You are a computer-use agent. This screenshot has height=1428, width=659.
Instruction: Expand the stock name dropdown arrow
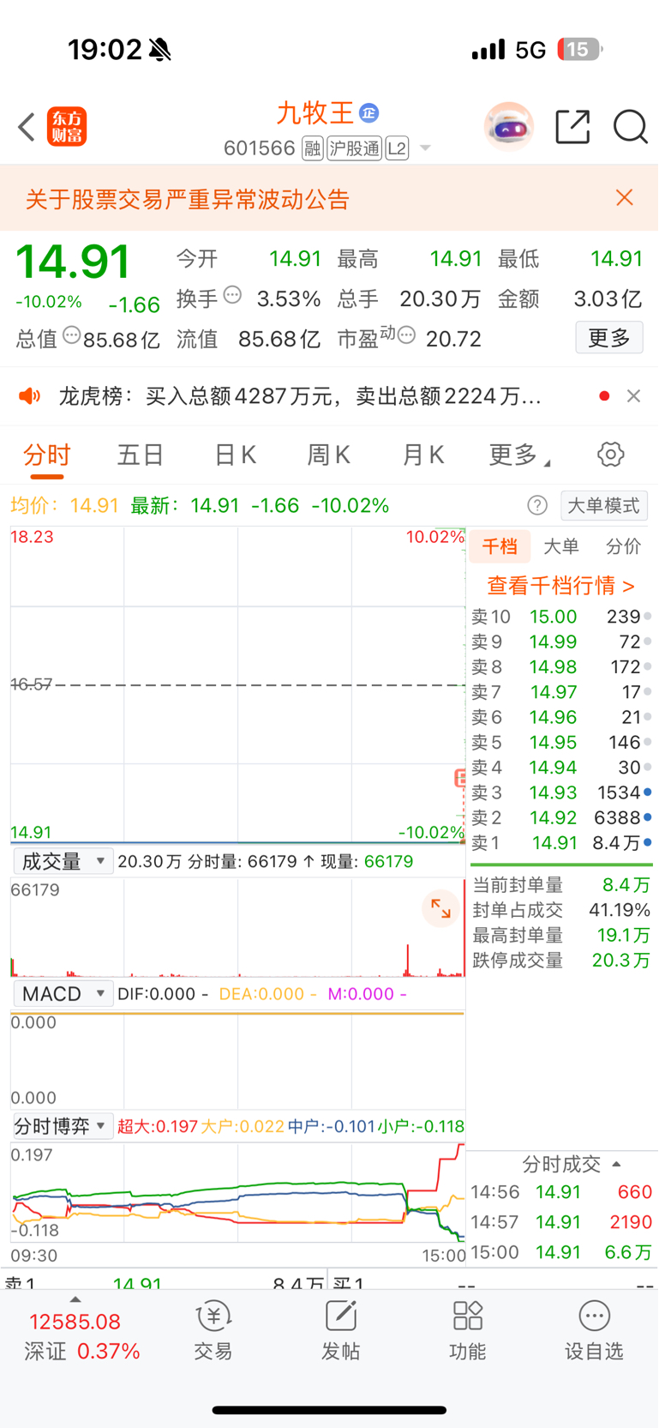[425, 149]
